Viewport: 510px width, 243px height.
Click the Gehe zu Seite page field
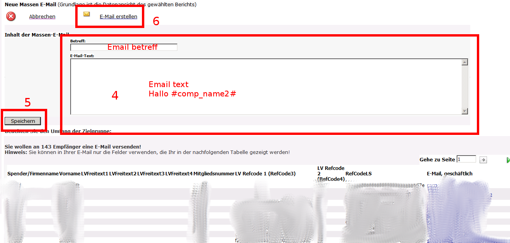466,159
